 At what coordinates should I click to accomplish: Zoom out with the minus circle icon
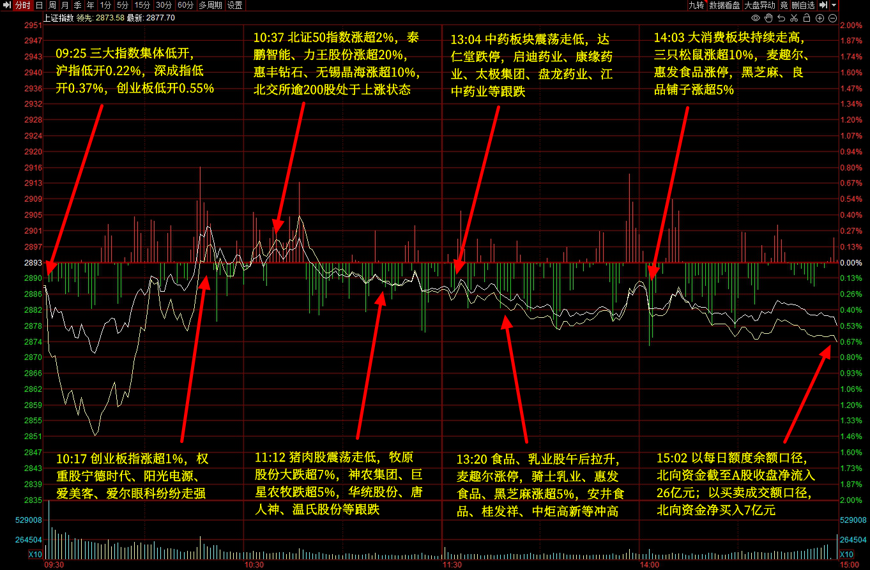[832, 18]
